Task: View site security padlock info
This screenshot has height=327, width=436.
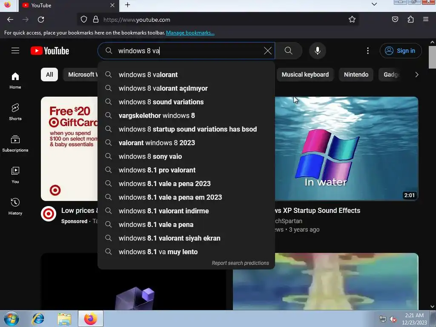Action: tap(96, 20)
